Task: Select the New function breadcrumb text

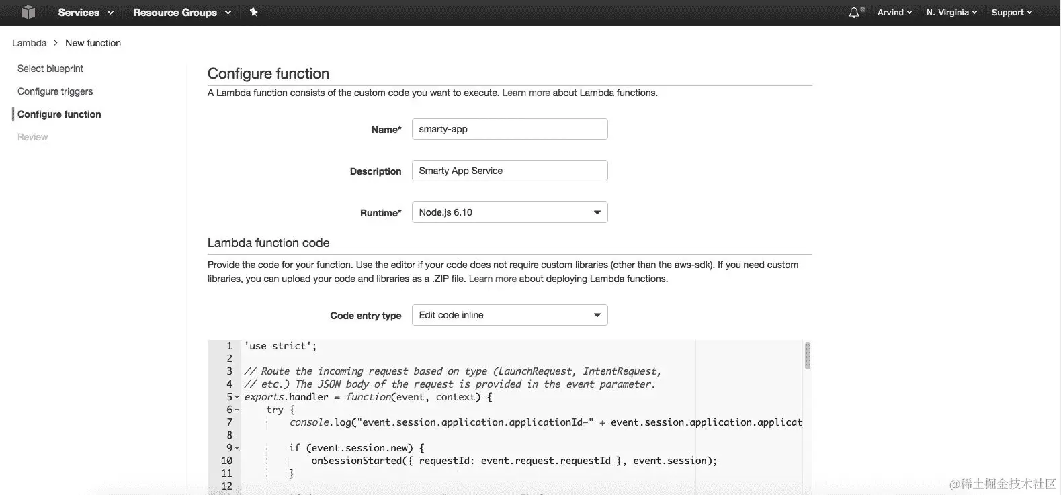Action: 93,43
